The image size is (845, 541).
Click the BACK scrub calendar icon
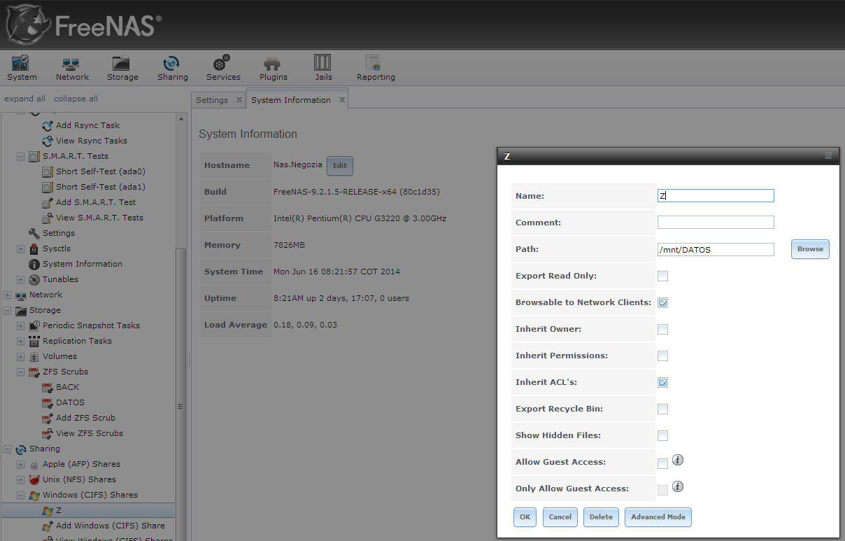pos(48,387)
